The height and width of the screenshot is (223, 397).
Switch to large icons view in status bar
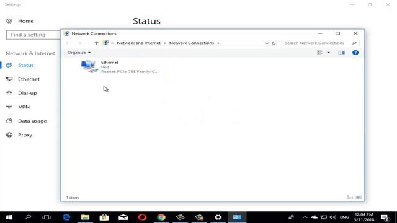359,197
